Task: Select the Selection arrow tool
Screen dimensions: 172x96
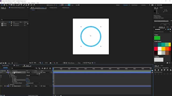Action: 2,5
